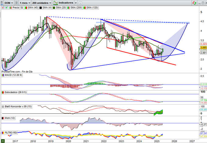
Task: Click the Indicadores chart icon
Action: click(x=56, y=3)
